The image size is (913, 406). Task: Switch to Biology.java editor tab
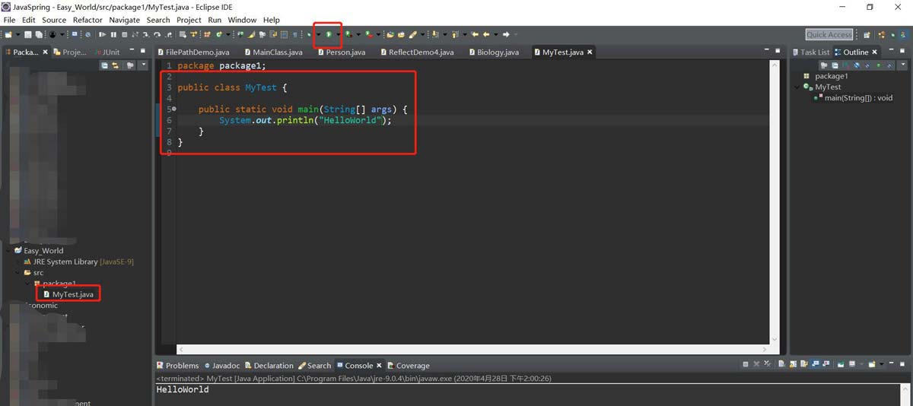coord(493,52)
